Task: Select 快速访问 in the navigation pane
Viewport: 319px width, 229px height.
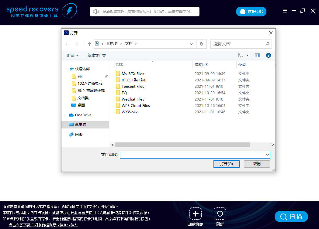Action: 82,69
